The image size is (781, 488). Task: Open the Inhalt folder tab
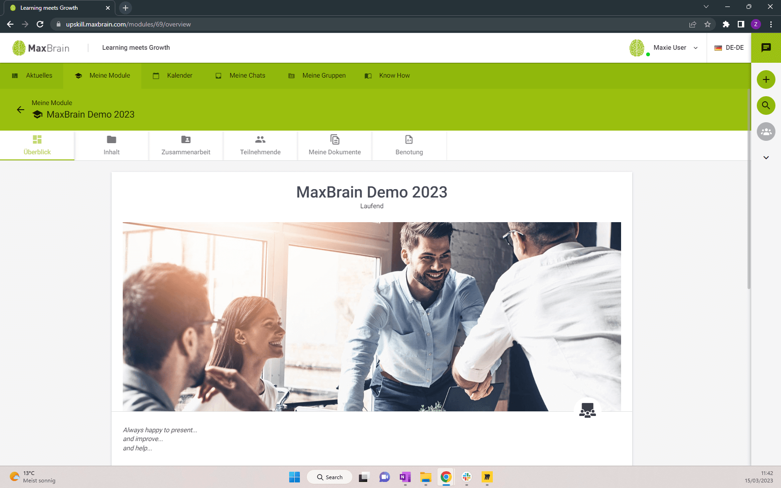click(x=112, y=145)
